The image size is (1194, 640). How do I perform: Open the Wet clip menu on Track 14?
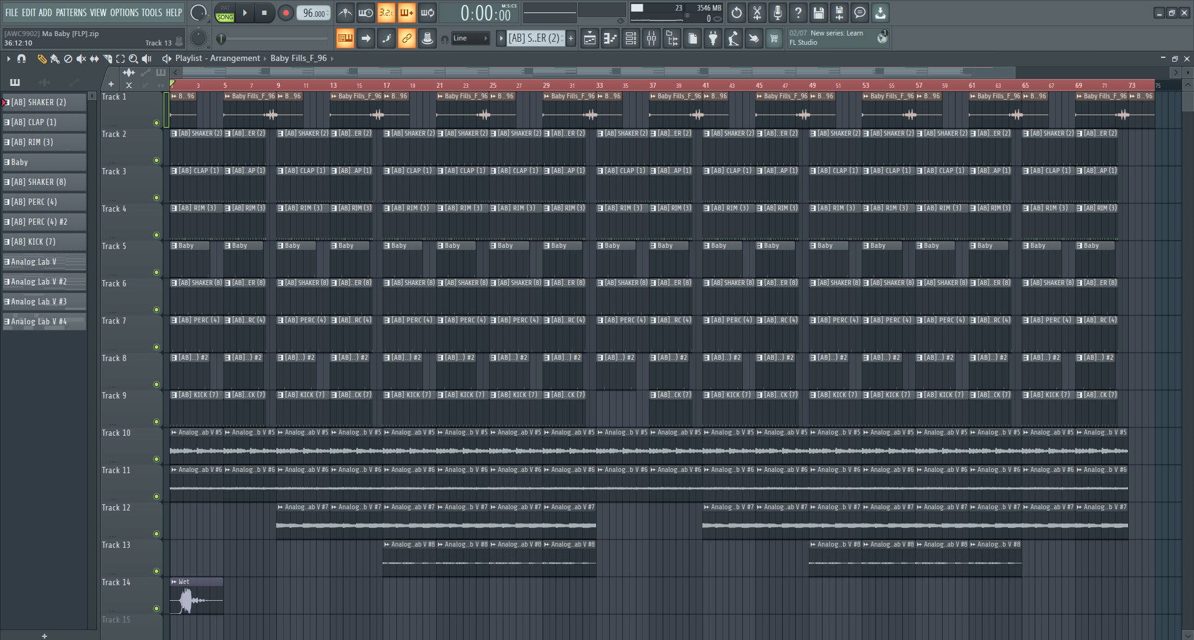pyautogui.click(x=174, y=582)
